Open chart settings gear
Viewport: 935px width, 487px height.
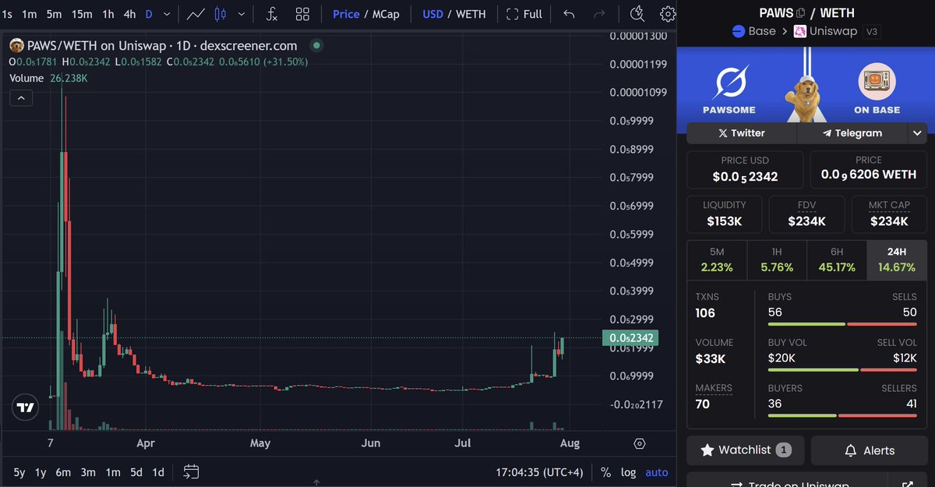click(x=667, y=14)
